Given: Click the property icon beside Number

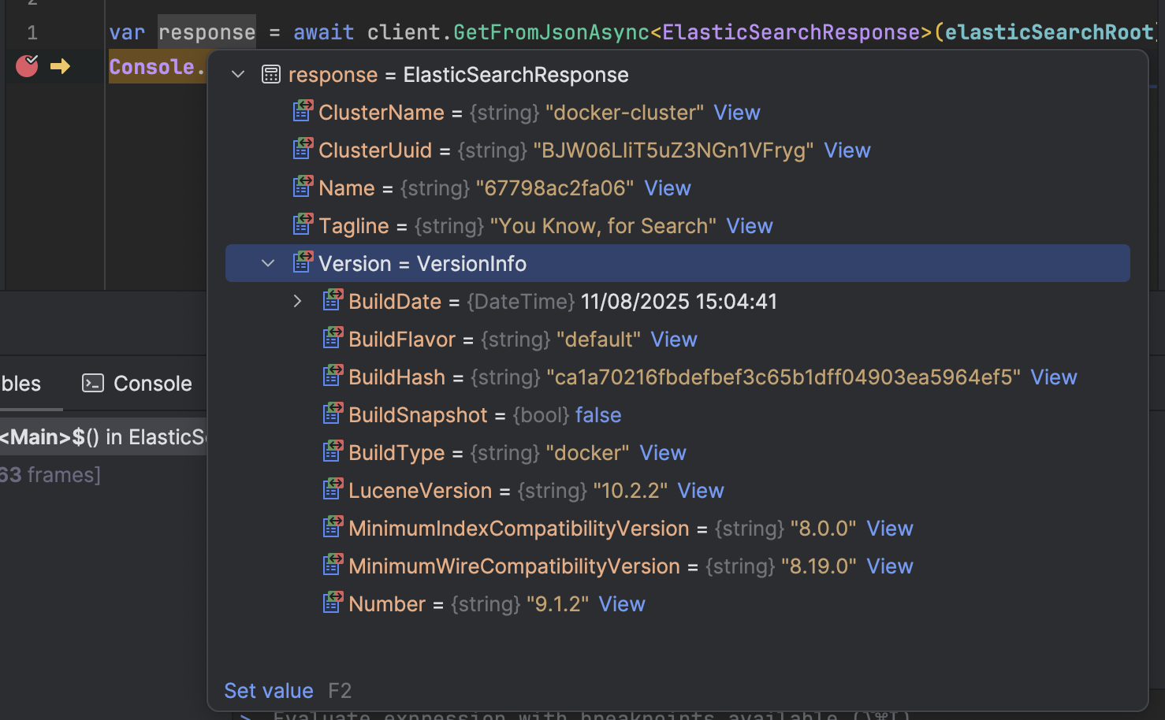Looking at the screenshot, I should (332, 603).
